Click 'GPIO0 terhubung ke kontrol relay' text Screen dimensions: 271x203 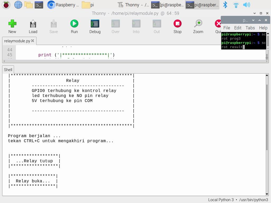pyautogui.click(x=74, y=91)
